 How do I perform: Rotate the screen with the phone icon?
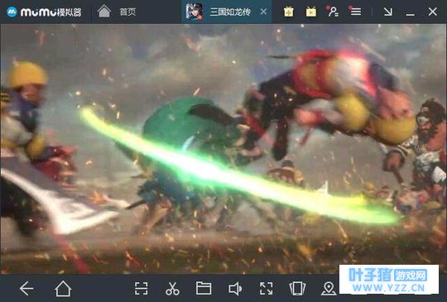pyautogui.click(x=297, y=289)
